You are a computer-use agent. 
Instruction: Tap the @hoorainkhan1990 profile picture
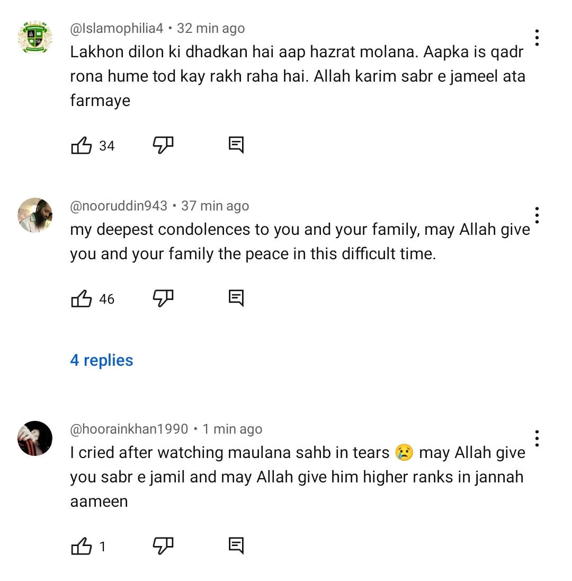35,438
